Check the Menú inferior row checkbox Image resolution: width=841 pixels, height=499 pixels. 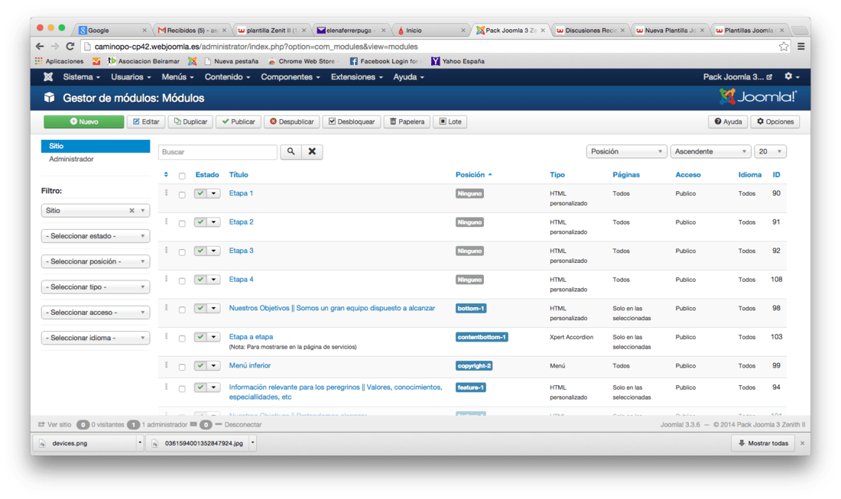click(x=182, y=367)
